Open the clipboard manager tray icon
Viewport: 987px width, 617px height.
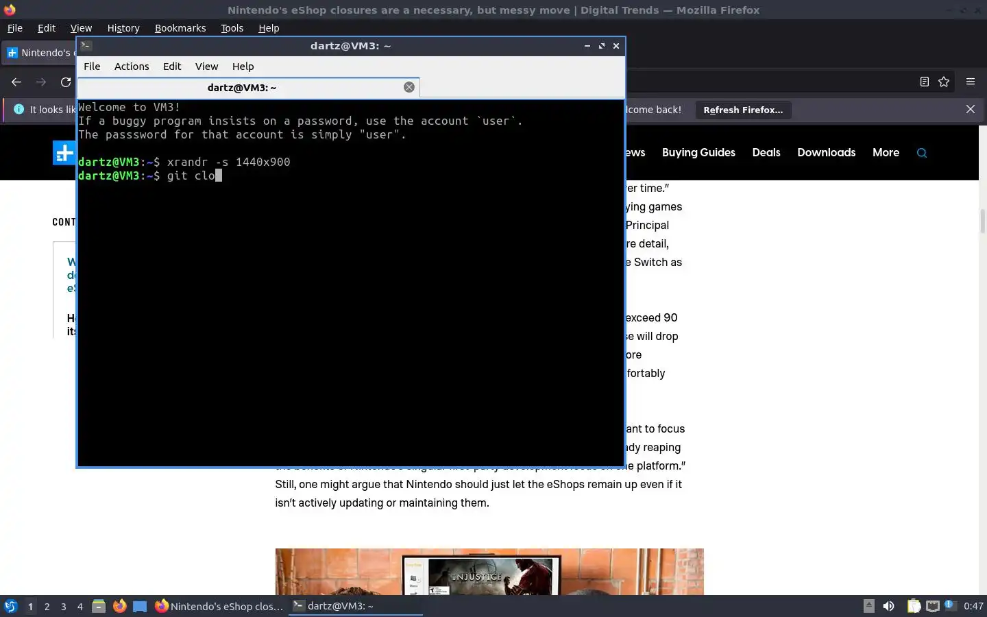tap(914, 606)
